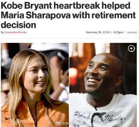Click the article headline text
Screen dimensions: 139x127
pyautogui.click(x=68, y=15)
